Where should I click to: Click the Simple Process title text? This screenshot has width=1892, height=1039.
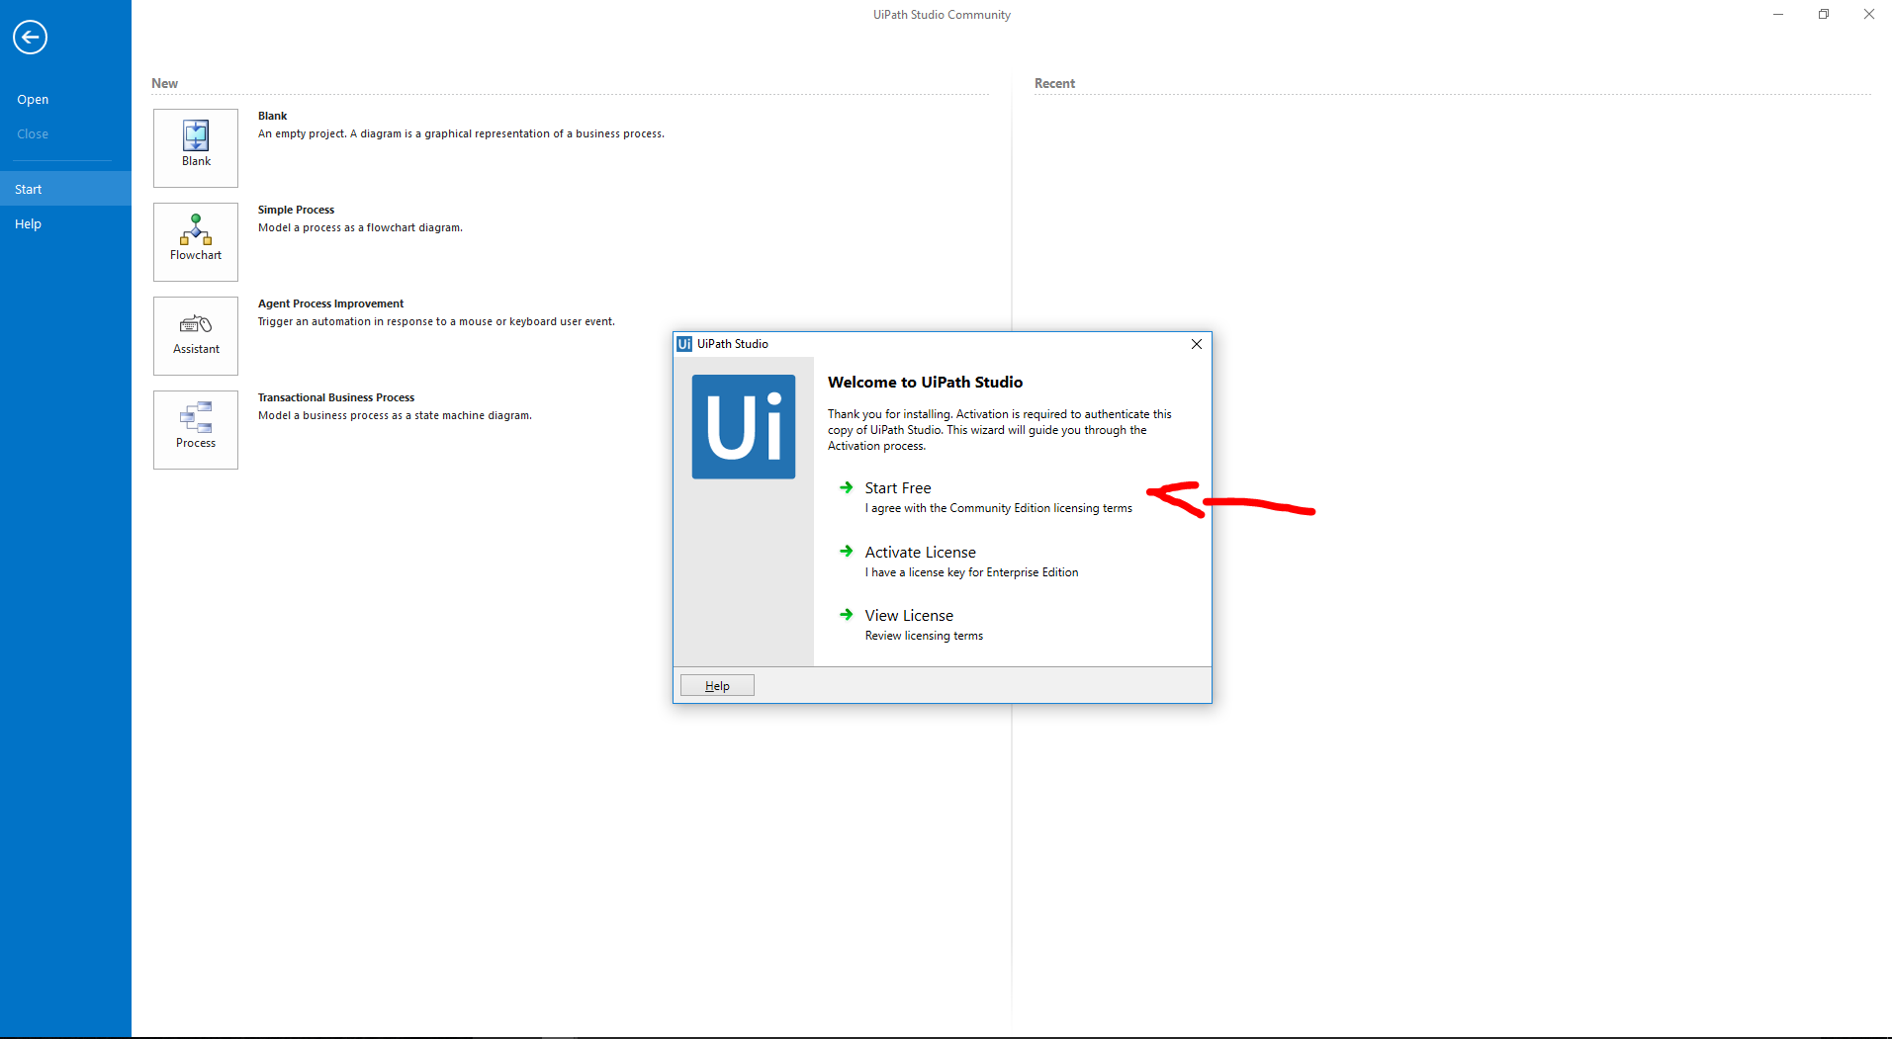[x=296, y=210]
